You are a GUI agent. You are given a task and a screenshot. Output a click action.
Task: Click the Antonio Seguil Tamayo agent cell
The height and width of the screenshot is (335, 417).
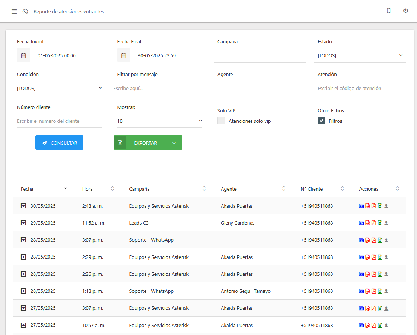pyautogui.click(x=245, y=291)
